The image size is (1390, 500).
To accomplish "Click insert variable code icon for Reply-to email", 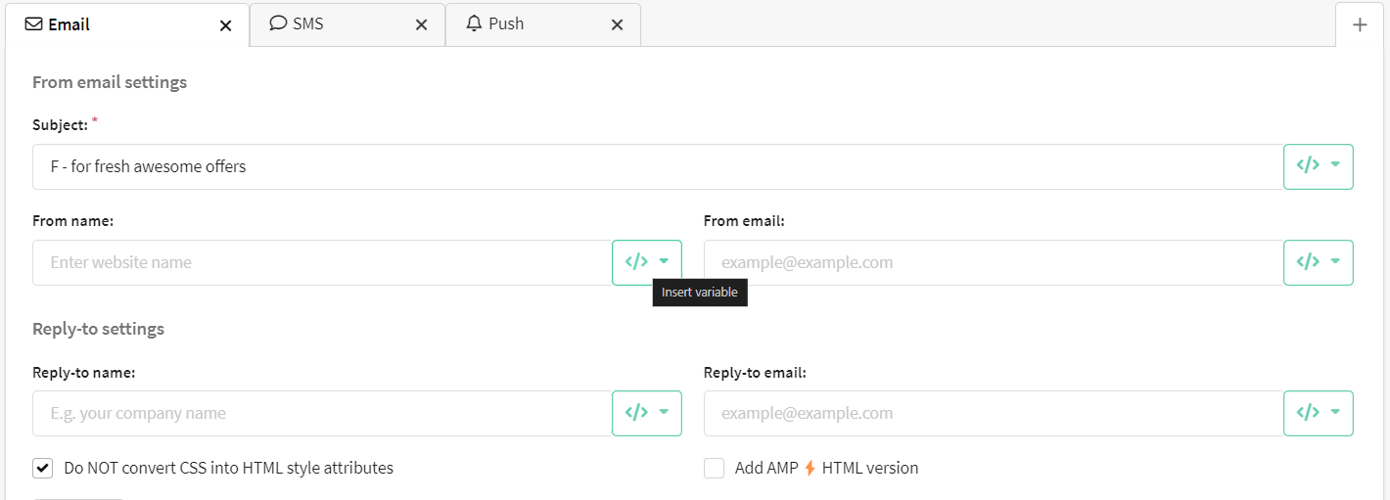I will click(1308, 413).
